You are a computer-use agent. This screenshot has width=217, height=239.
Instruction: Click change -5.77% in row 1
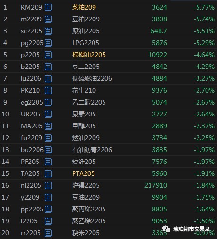(x=204, y=7)
